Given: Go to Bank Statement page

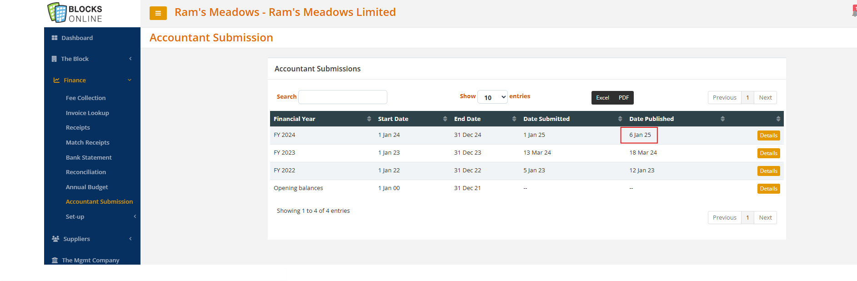Looking at the screenshot, I should pos(89,157).
